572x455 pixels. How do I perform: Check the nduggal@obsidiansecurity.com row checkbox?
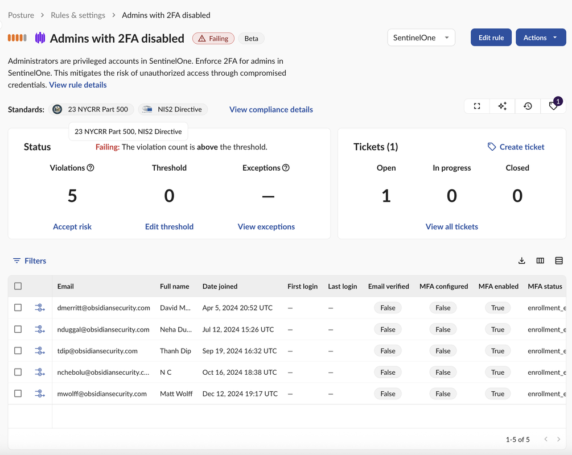coord(18,329)
